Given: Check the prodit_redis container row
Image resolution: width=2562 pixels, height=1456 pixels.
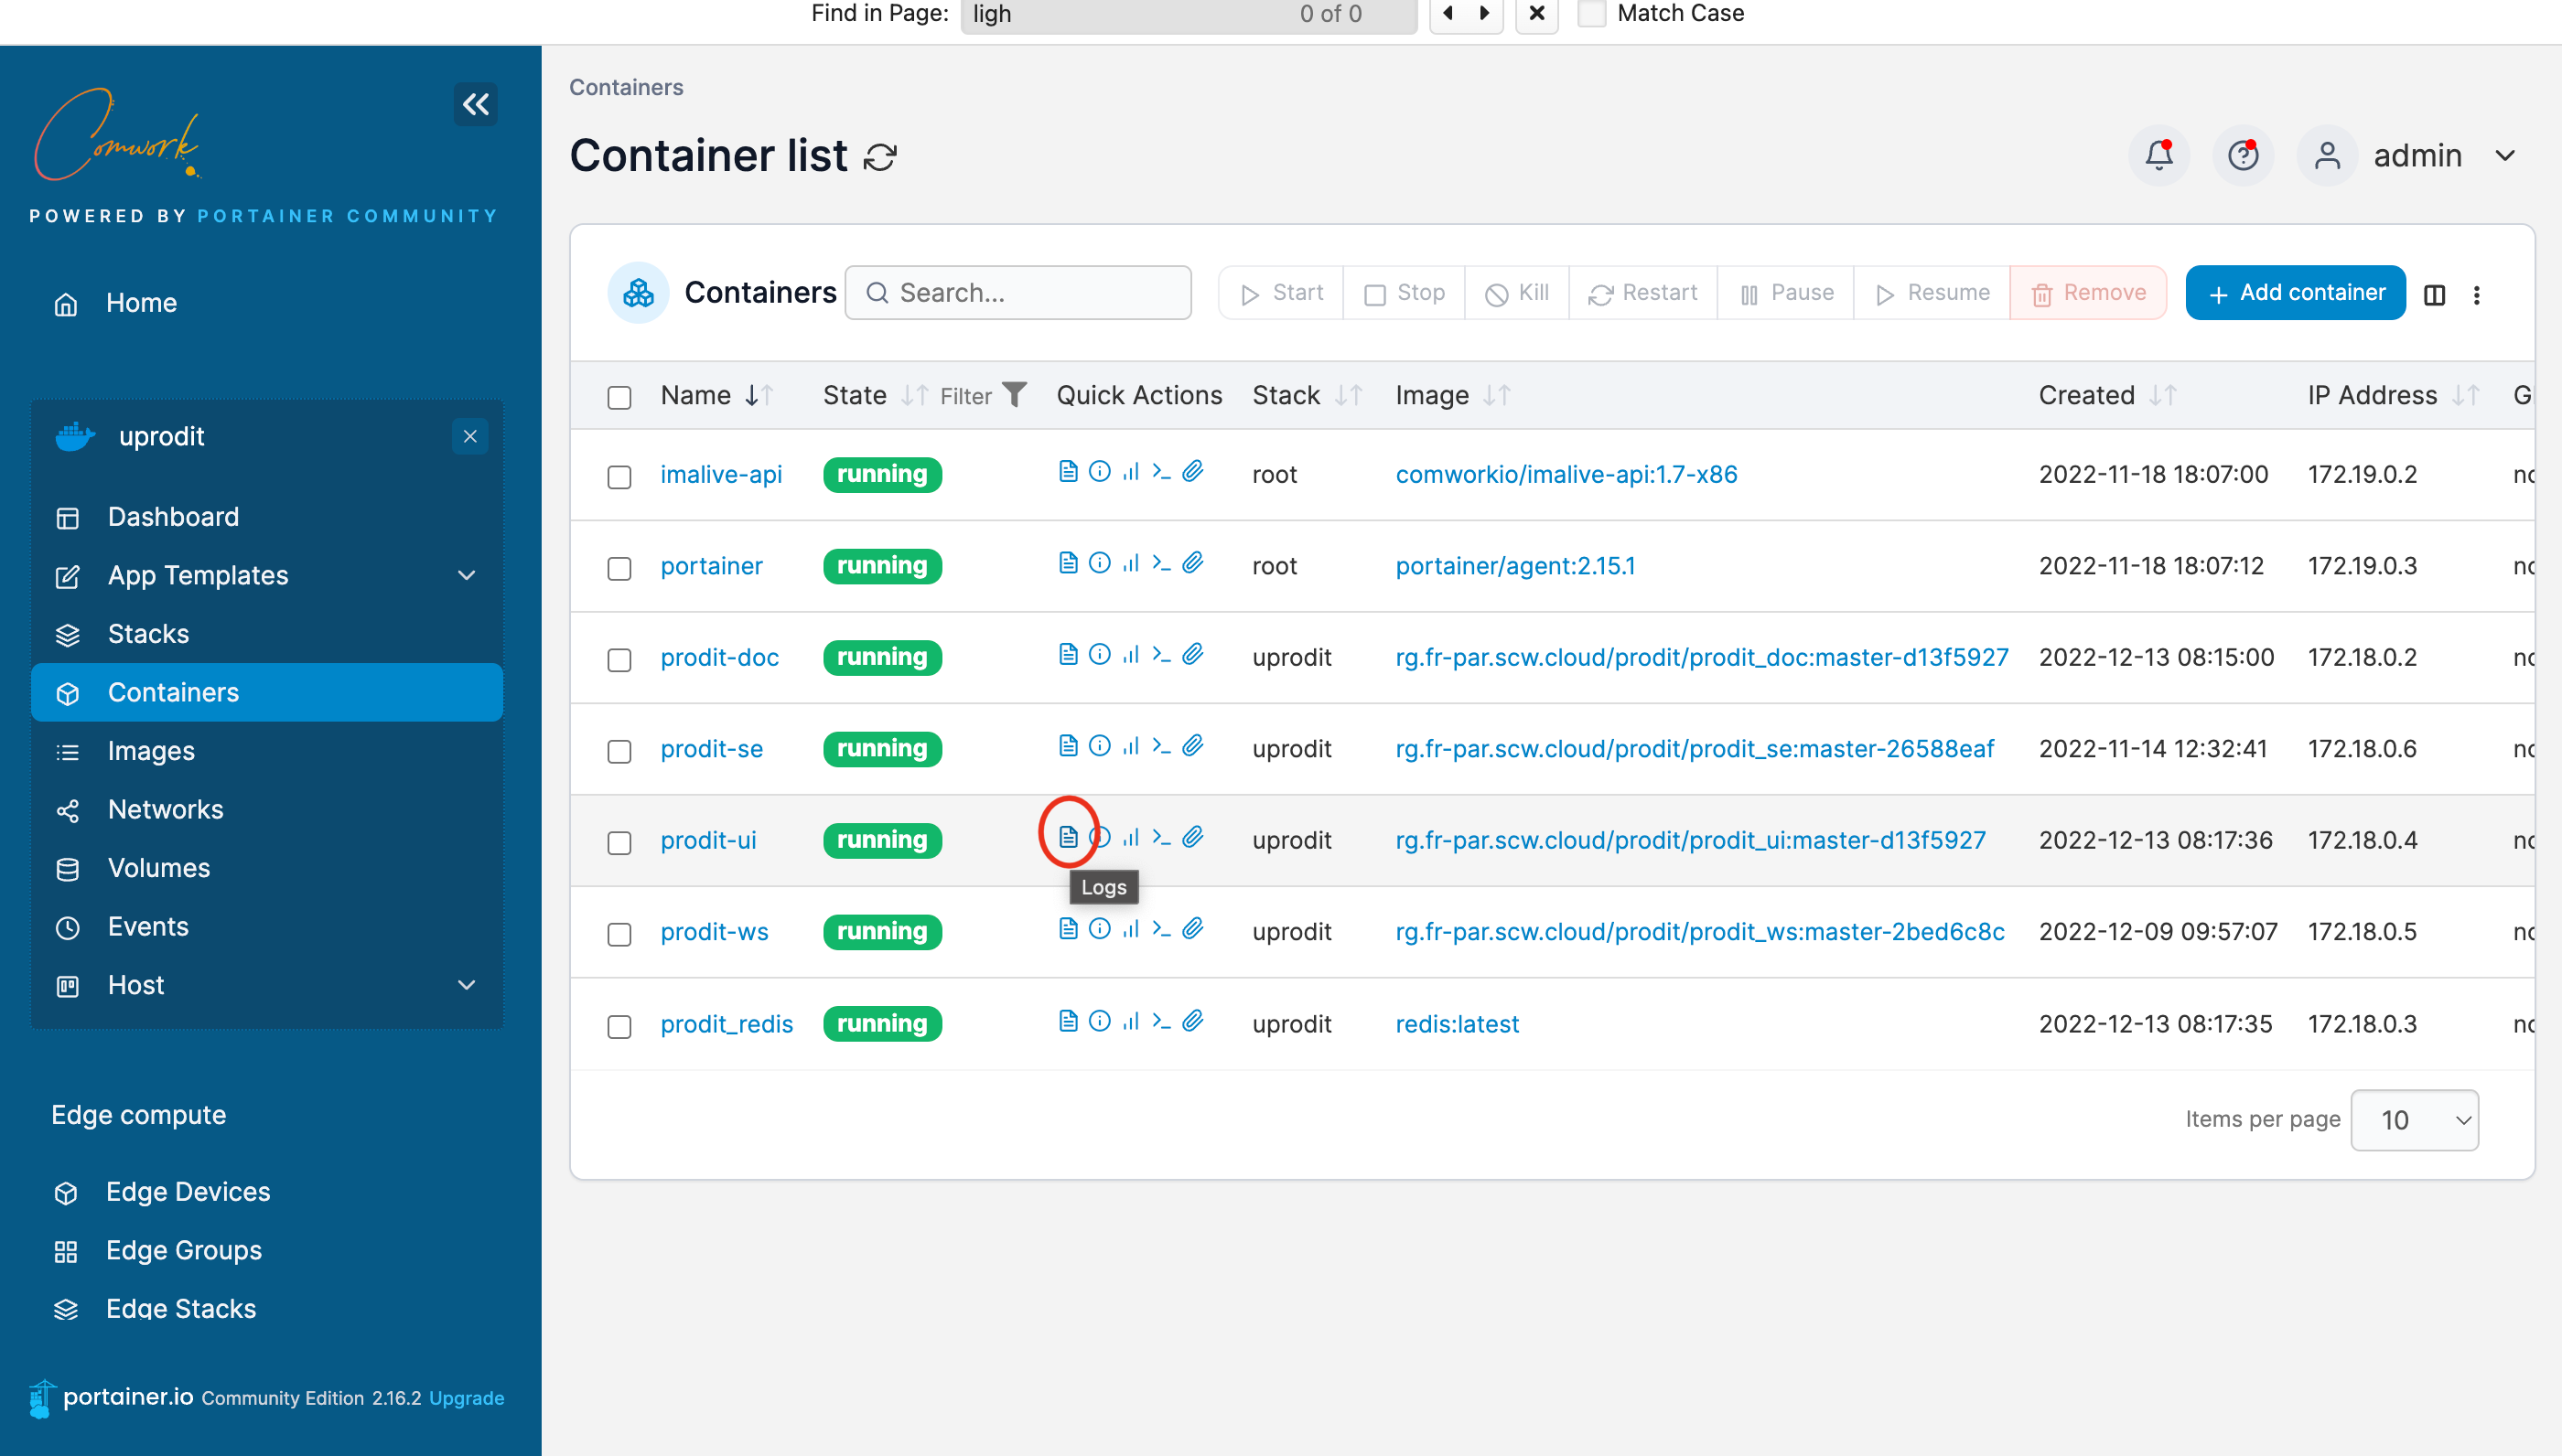Looking at the screenshot, I should tap(619, 1027).
